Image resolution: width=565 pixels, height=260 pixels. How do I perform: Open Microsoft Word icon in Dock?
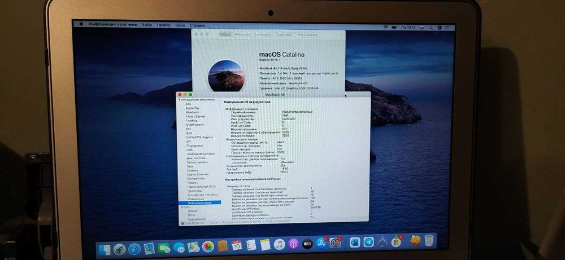point(355,243)
